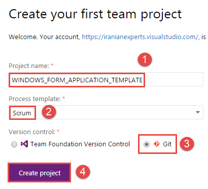Select the Team Foundation Version Control radio button

[x=14, y=144]
